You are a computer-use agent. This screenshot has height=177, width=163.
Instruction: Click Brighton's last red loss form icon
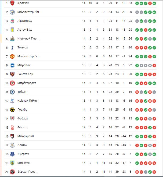154,66
